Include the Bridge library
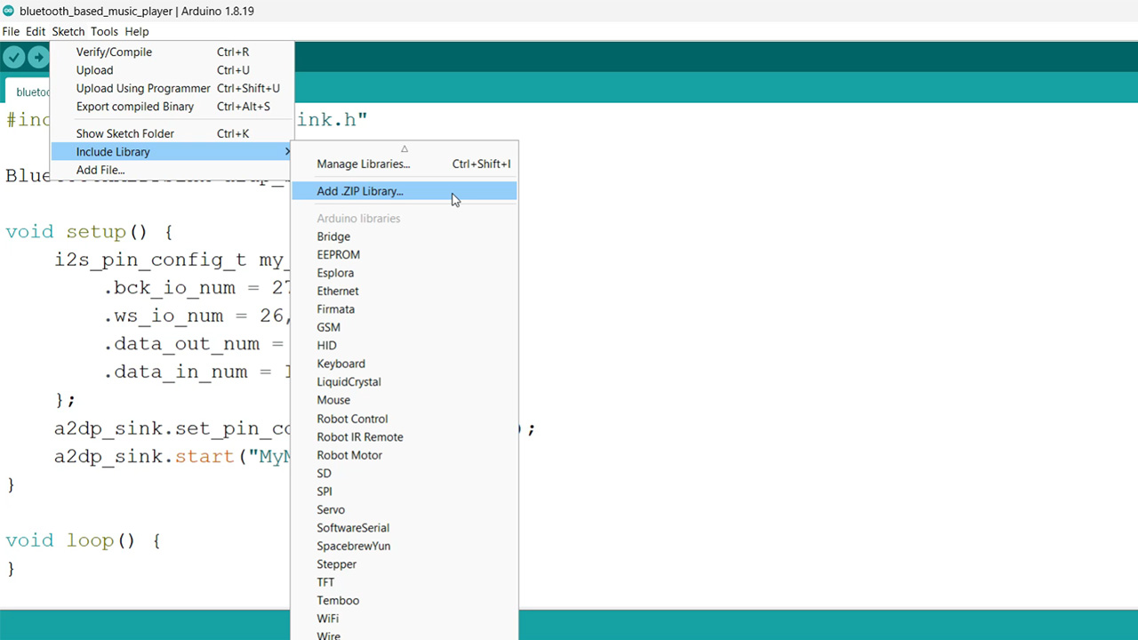The width and height of the screenshot is (1138, 640). 405,236
